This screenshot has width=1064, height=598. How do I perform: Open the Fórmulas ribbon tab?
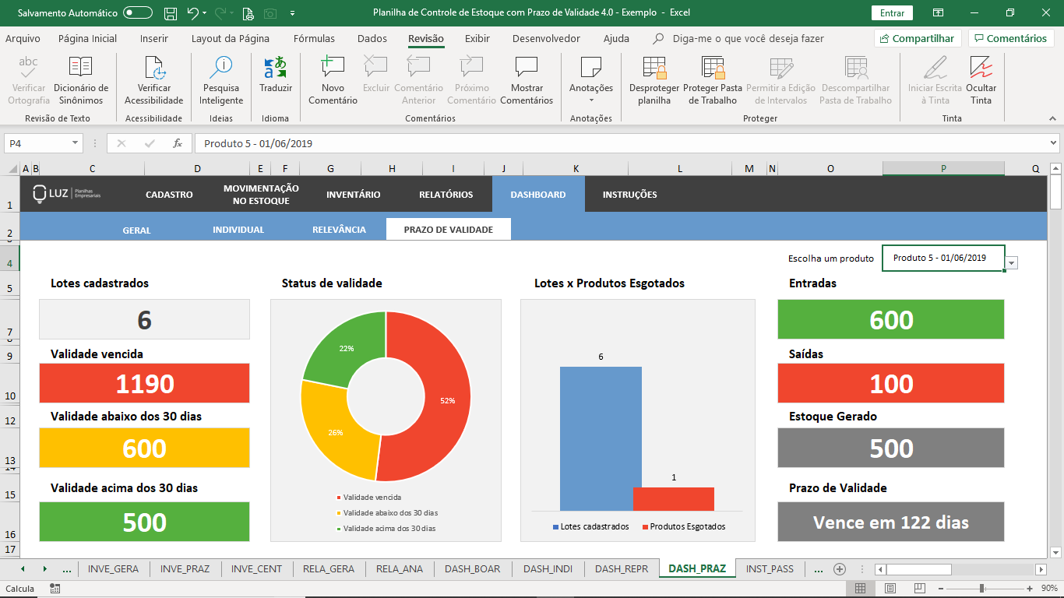pyautogui.click(x=314, y=39)
